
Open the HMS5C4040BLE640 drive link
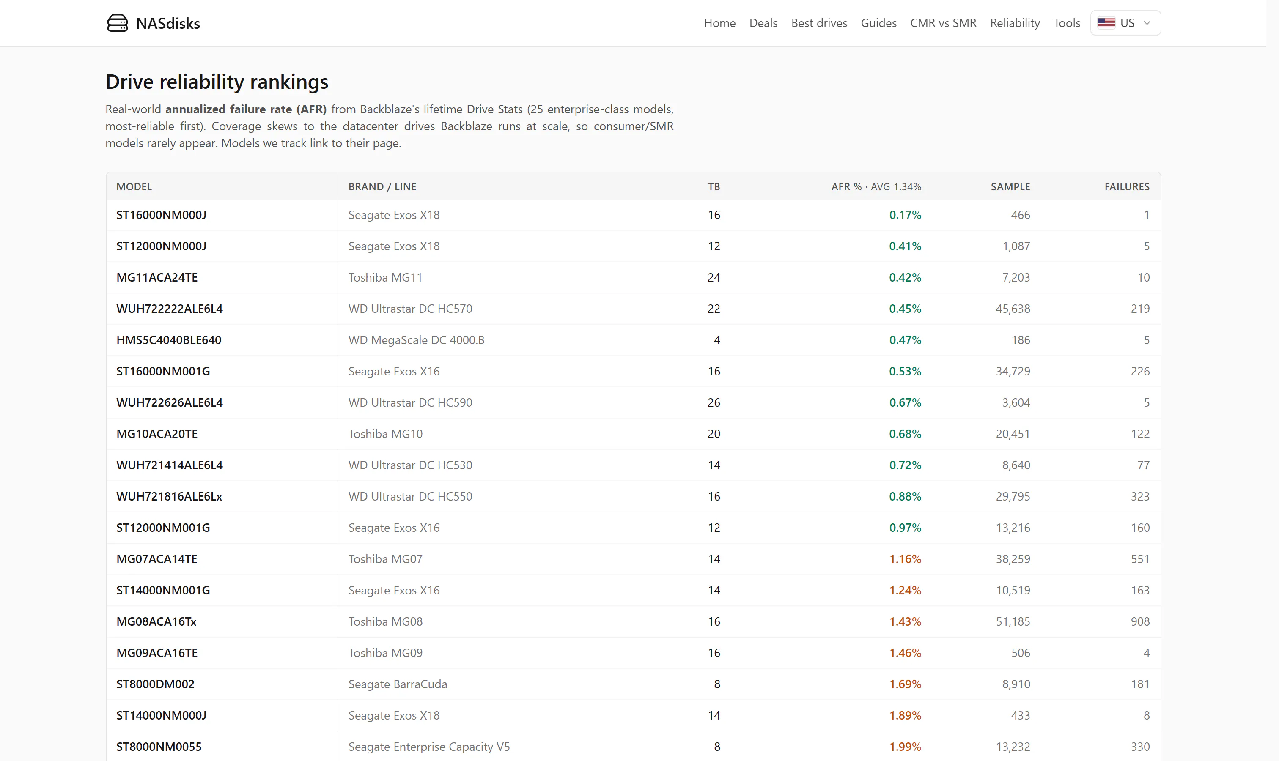coord(168,340)
